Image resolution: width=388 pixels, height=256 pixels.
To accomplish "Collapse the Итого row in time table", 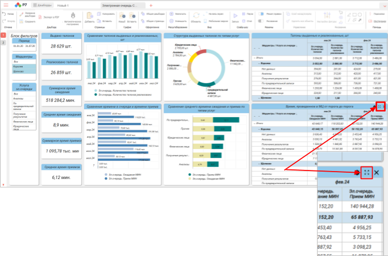I will [x=255, y=123].
